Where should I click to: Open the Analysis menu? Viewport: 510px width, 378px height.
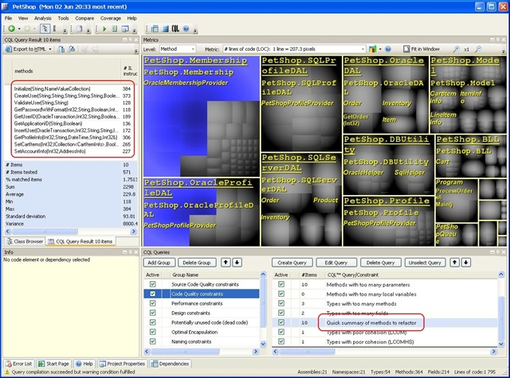pyautogui.click(x=42, y=18)
